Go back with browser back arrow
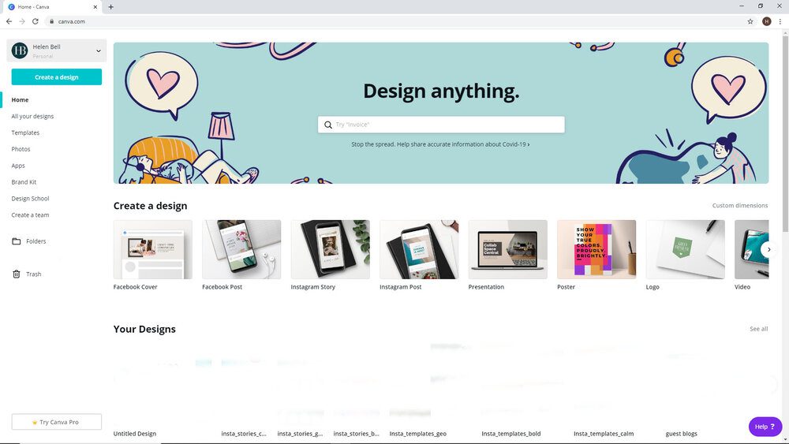789x444 pixels. tap(9, 21)
